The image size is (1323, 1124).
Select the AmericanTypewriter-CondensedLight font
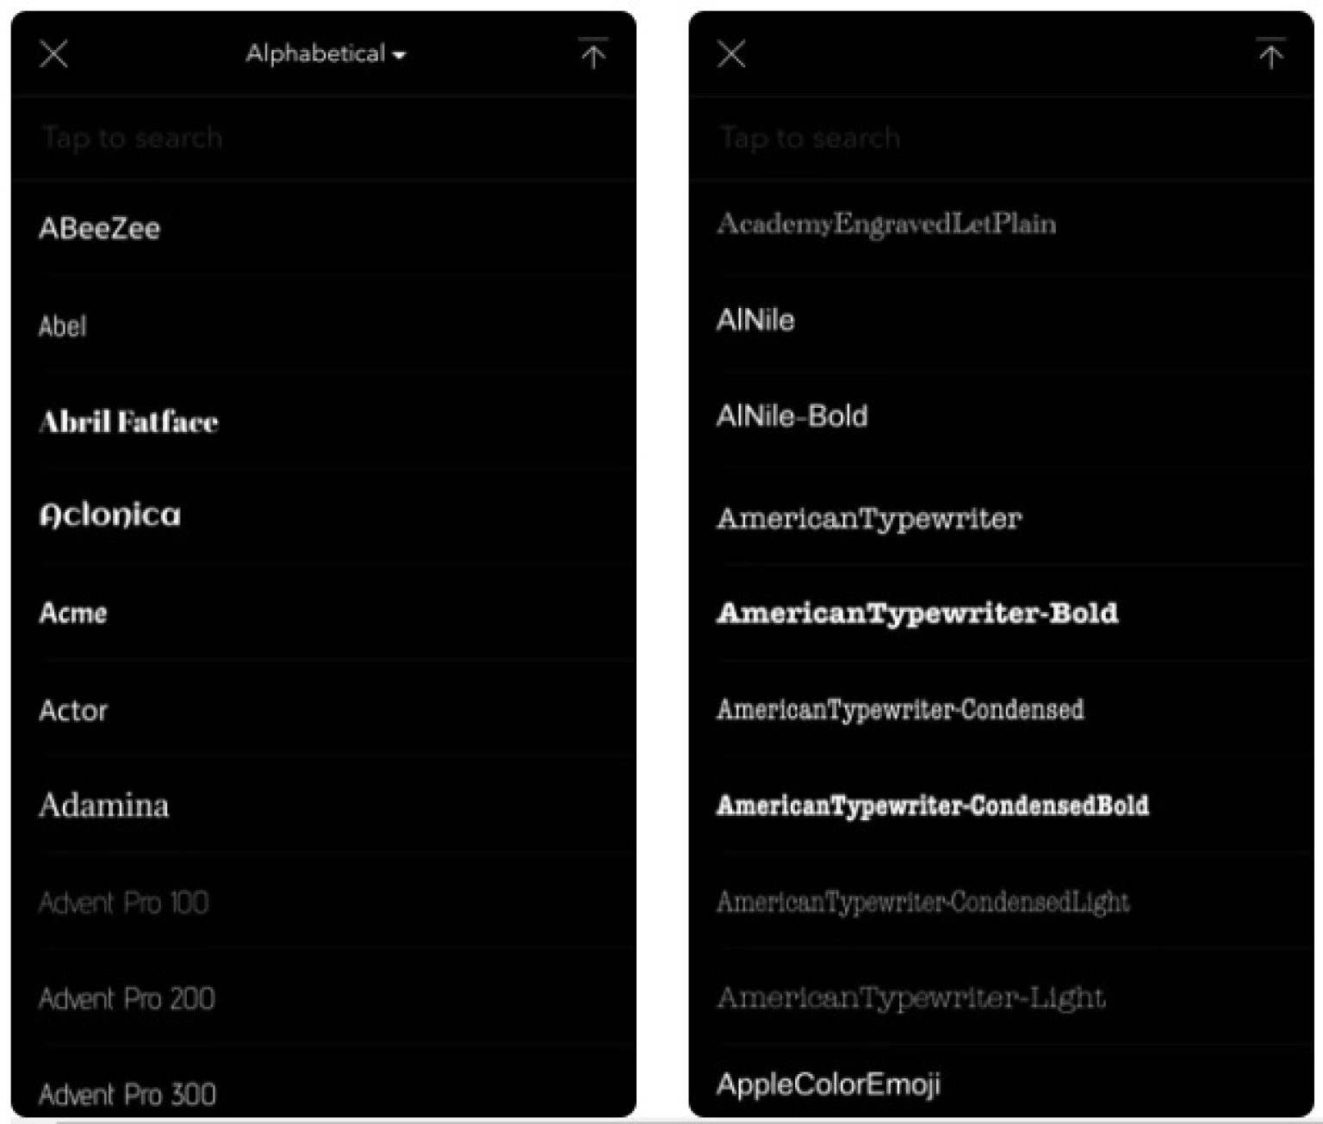click(x=922, y=902)
